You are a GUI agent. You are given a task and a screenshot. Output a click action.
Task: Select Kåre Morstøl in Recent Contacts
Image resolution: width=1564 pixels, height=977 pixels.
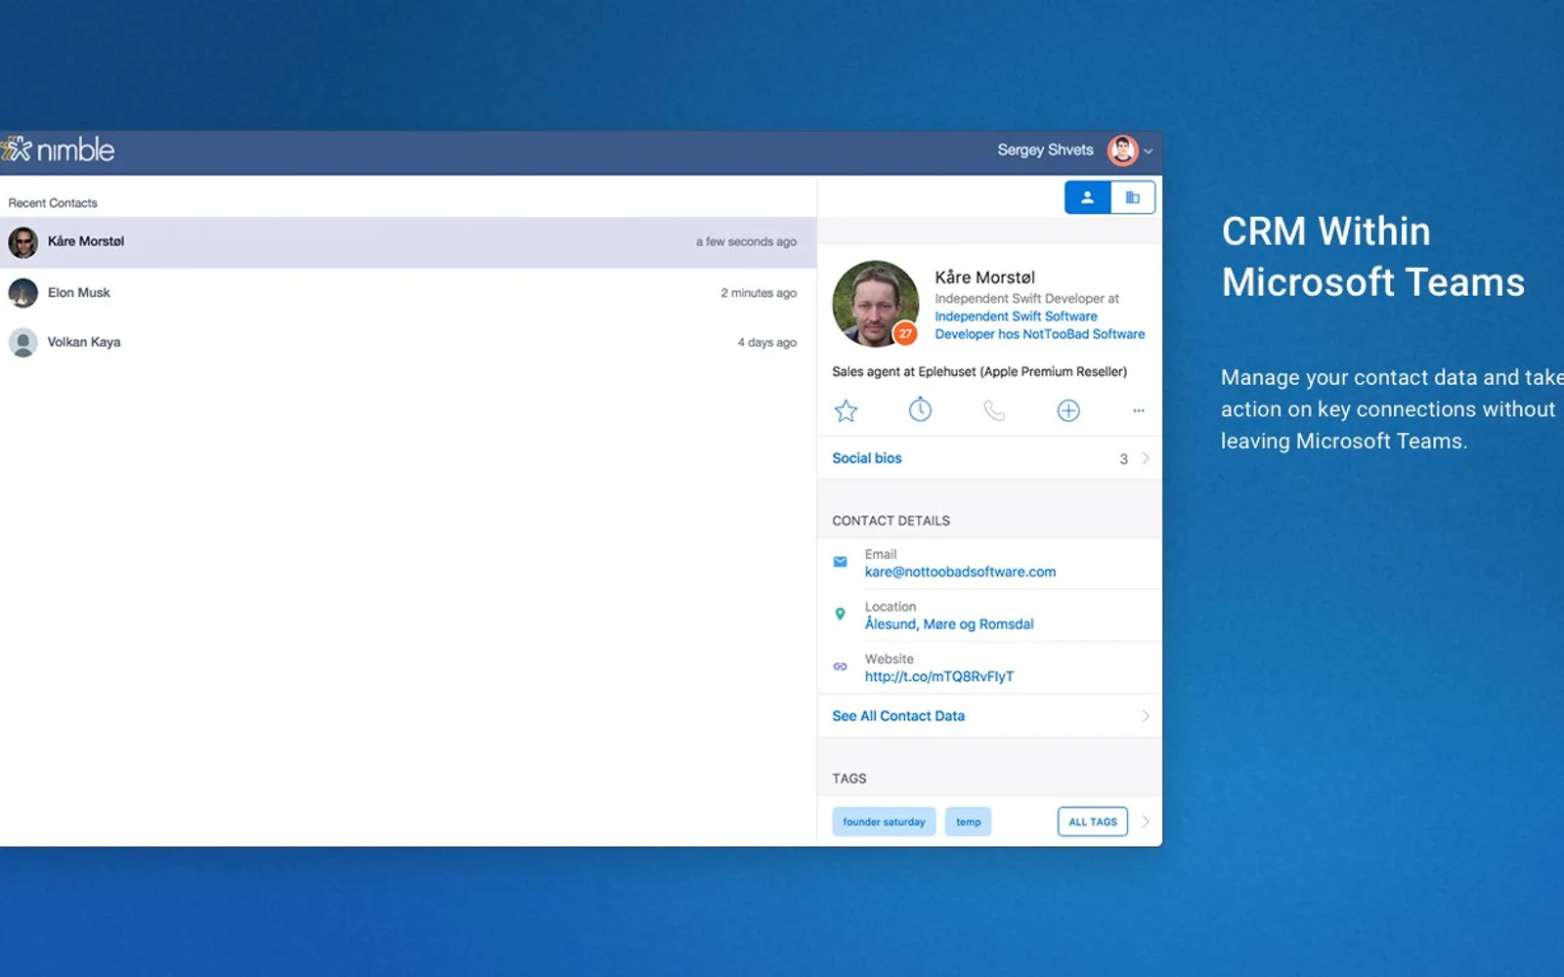(x=408, y=242)
